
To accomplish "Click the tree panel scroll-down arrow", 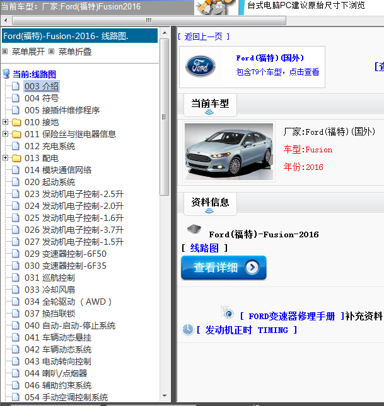I will click(165, 396).
